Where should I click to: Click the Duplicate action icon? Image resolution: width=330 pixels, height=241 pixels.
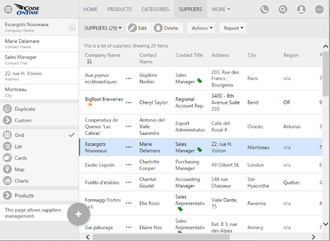pos(7,109)
